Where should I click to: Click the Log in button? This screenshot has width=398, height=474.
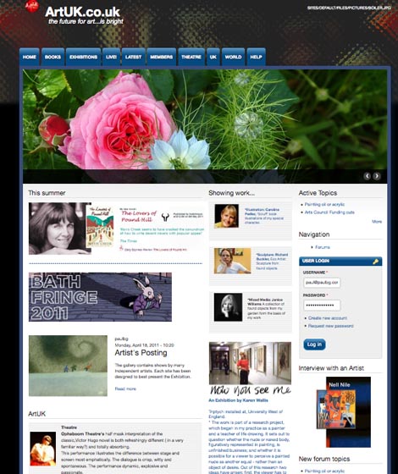click(314, 344)
